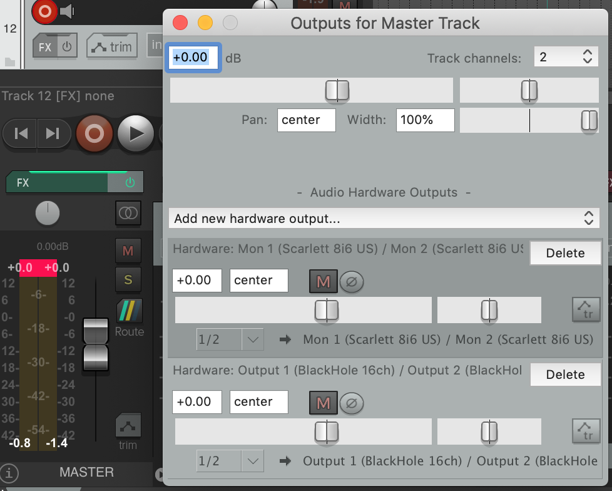Arm the Record transport button
Screen dimensions: 612x491
[94, 133]
